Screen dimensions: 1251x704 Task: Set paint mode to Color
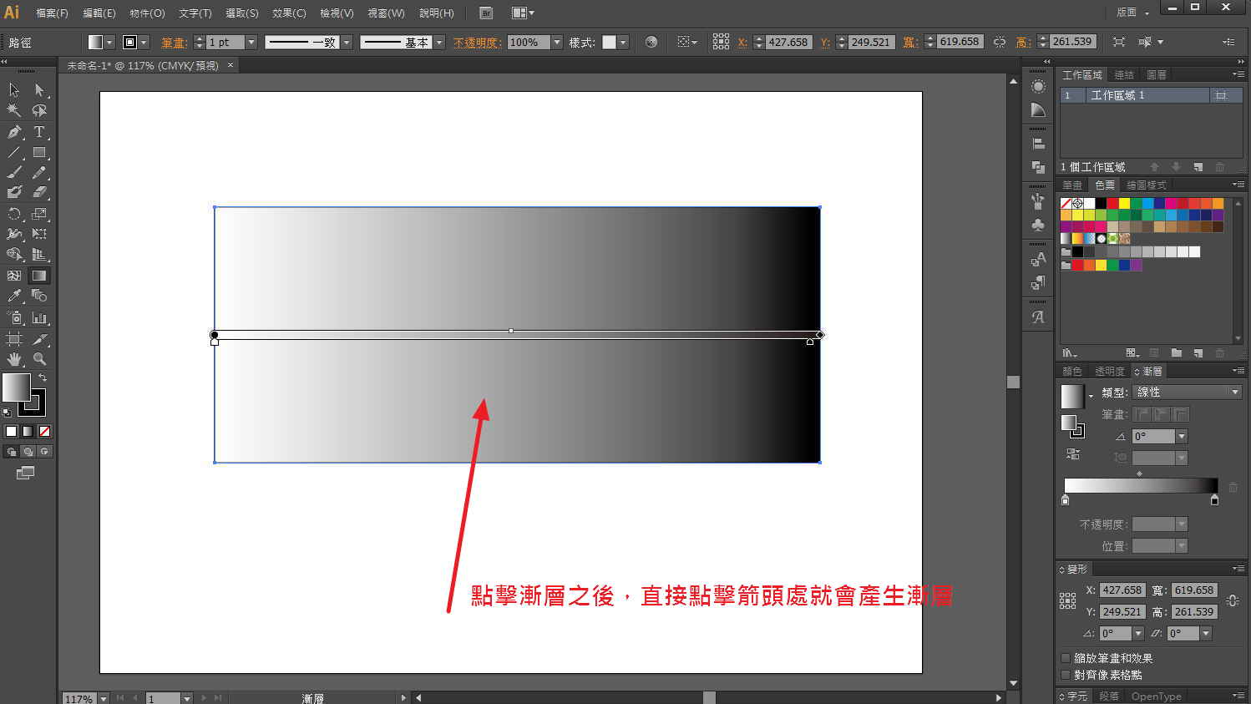[11, 431]
